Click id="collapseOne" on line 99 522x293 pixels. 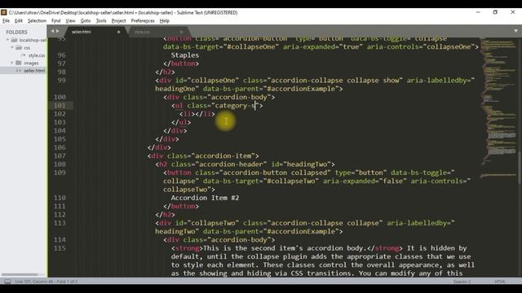point(207,81)
